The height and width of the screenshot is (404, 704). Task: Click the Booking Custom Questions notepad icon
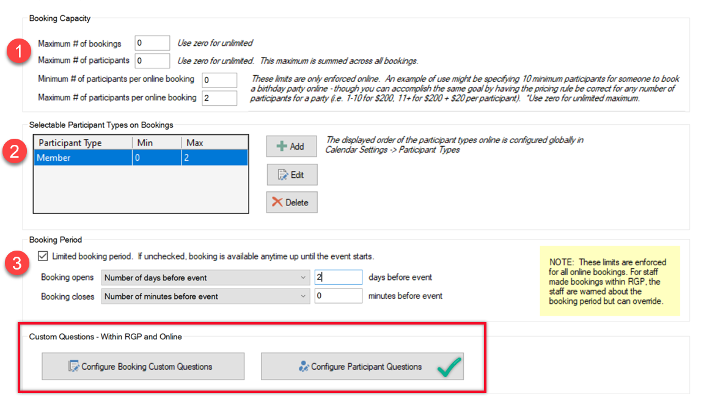point(74,367)
